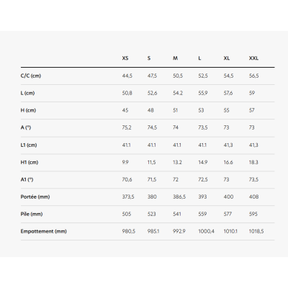288x288 pixels.
Task: Select the 541 pile value for M
Action: tap(177, 214)
